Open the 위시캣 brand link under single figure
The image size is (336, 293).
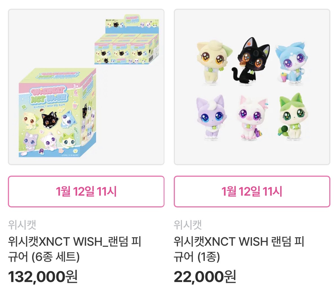[188, 225]
